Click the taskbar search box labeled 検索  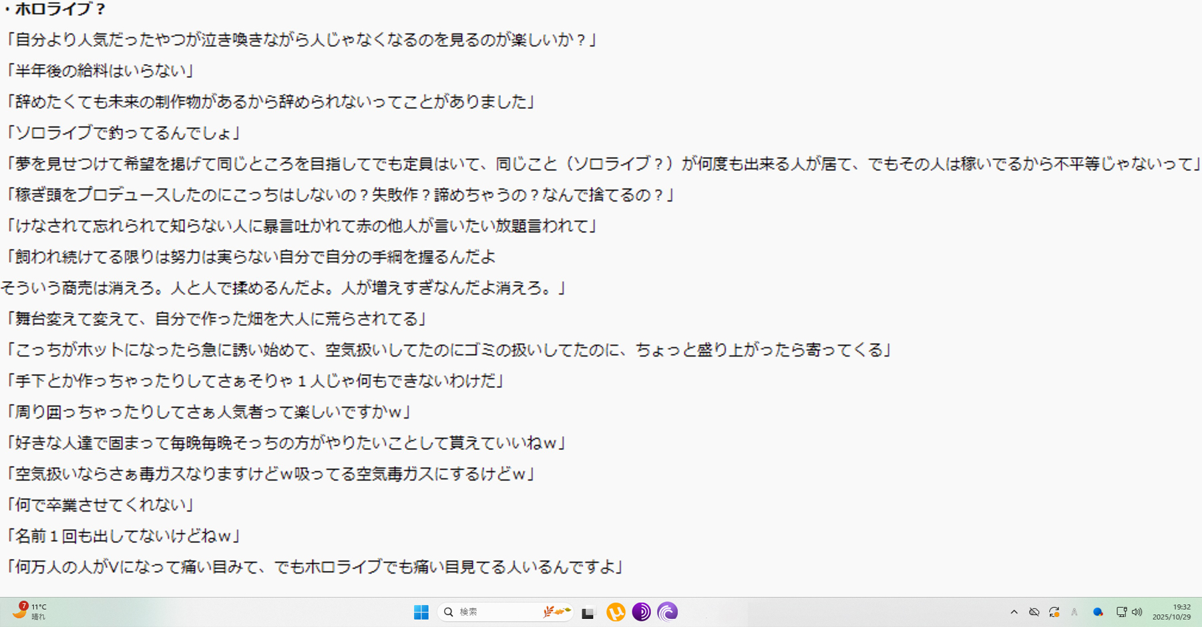[506, 612]
